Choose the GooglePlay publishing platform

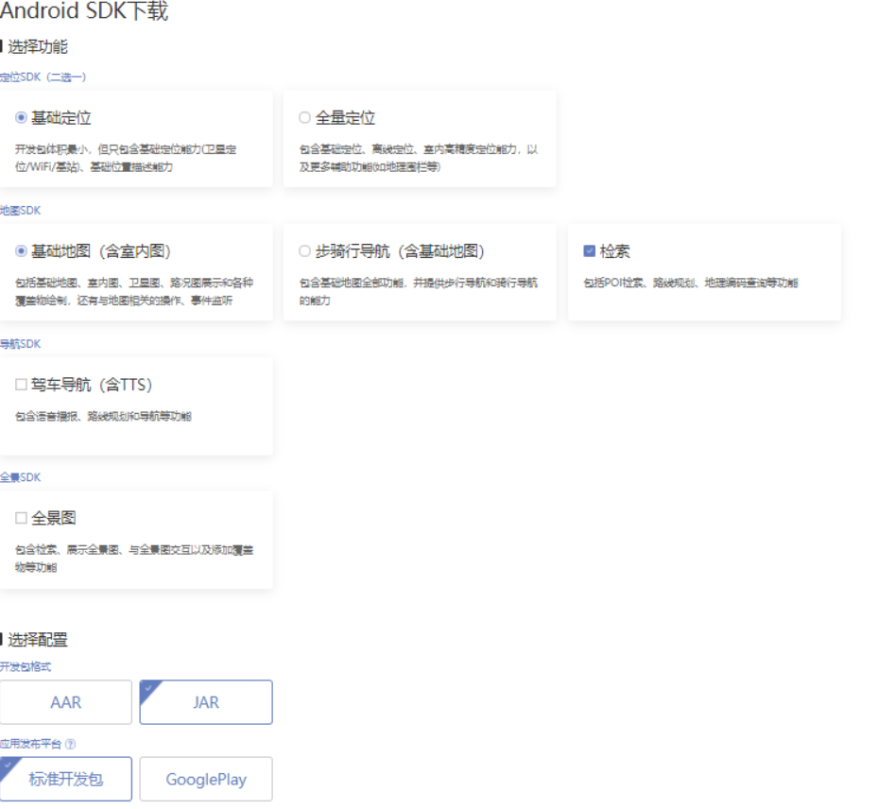[206, 778]
